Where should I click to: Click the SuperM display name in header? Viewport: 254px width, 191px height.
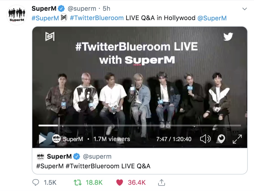pos(44,9)
